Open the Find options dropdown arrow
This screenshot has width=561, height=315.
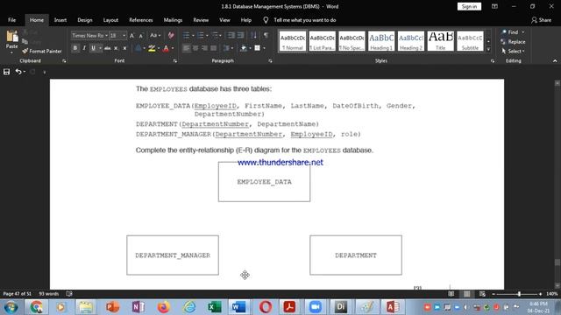523,32
